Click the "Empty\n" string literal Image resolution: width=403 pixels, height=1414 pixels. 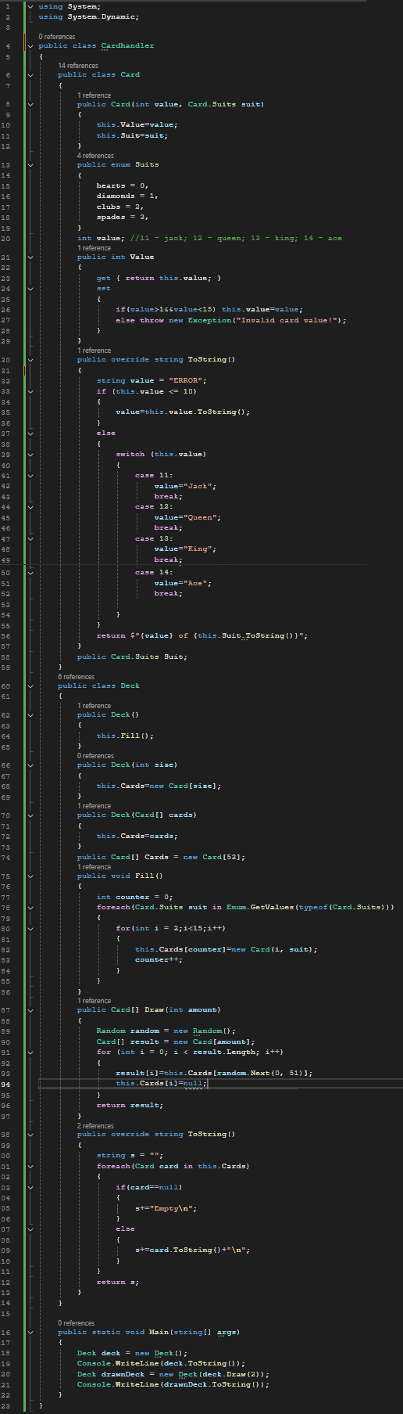point(171,1208)
